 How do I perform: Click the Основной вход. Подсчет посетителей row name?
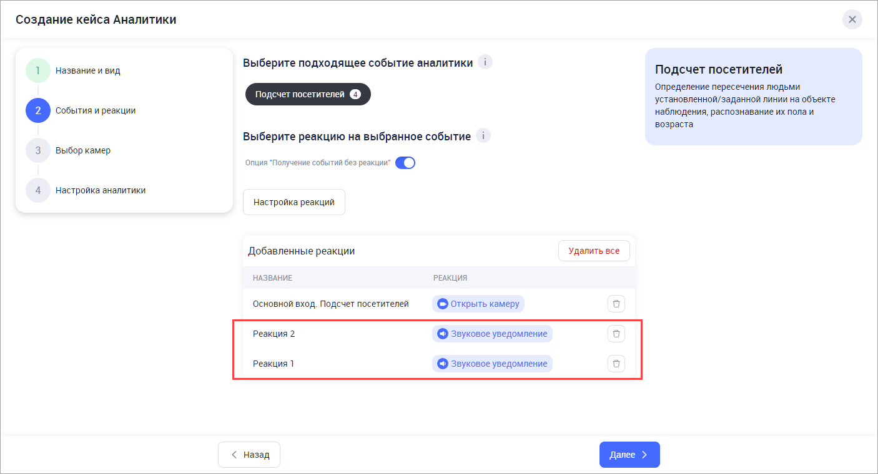(x=330, y=304)
